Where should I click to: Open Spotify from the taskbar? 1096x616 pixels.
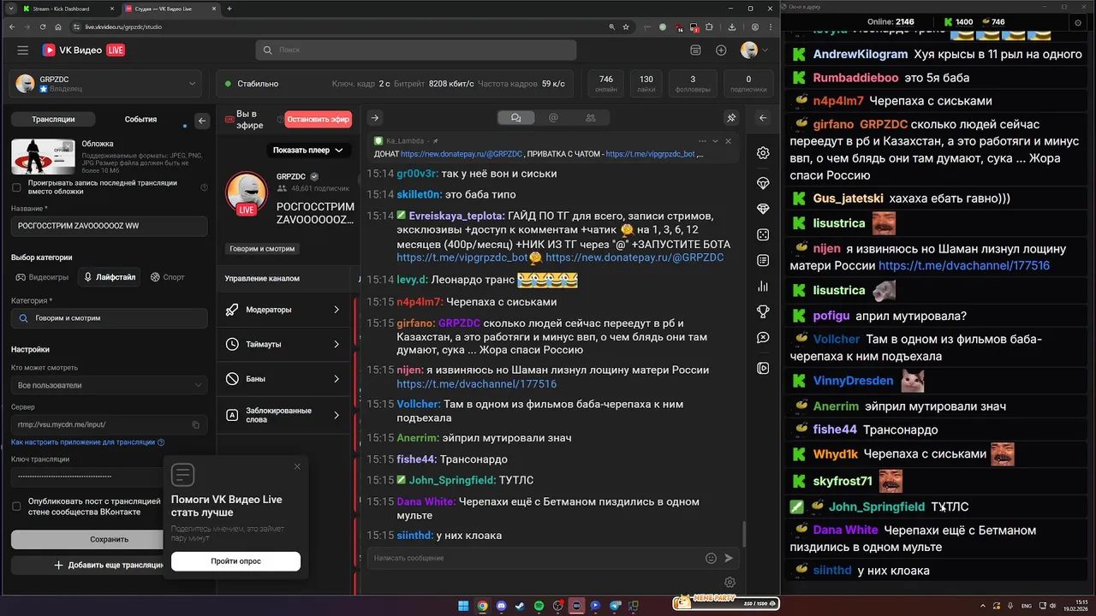tap(539, 606)
